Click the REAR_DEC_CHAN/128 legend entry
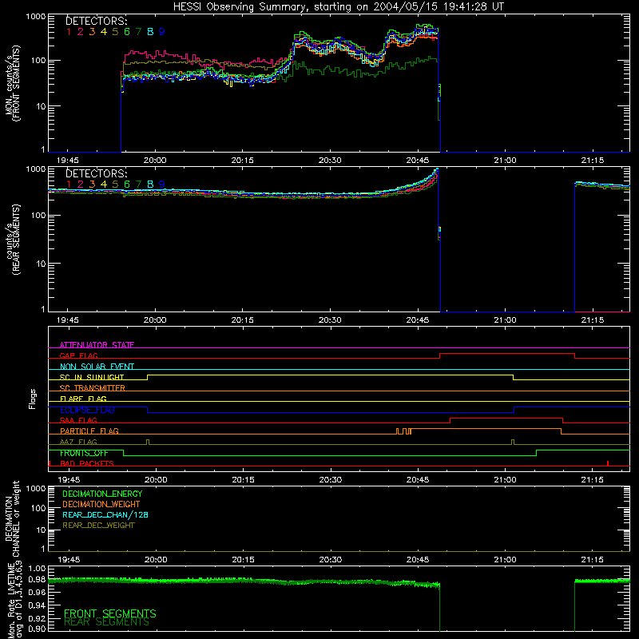 pos(105,515)
